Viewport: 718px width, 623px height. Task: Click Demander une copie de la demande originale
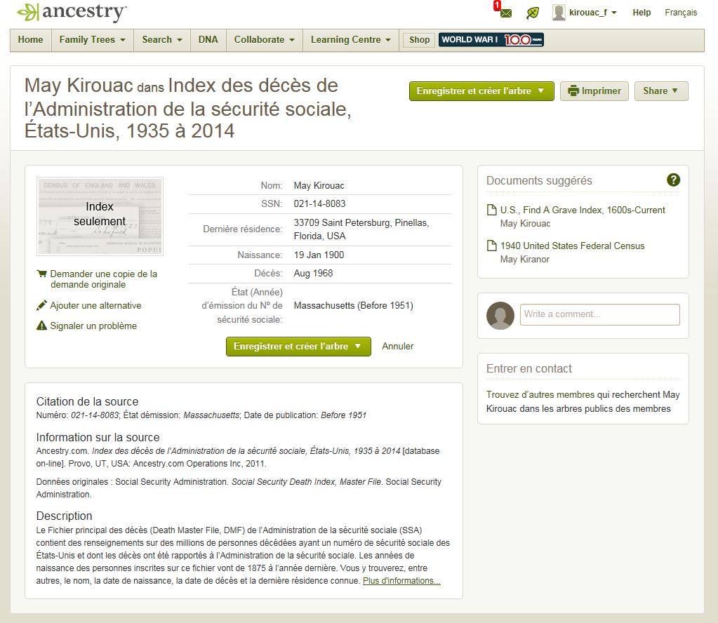coord(103,279)
